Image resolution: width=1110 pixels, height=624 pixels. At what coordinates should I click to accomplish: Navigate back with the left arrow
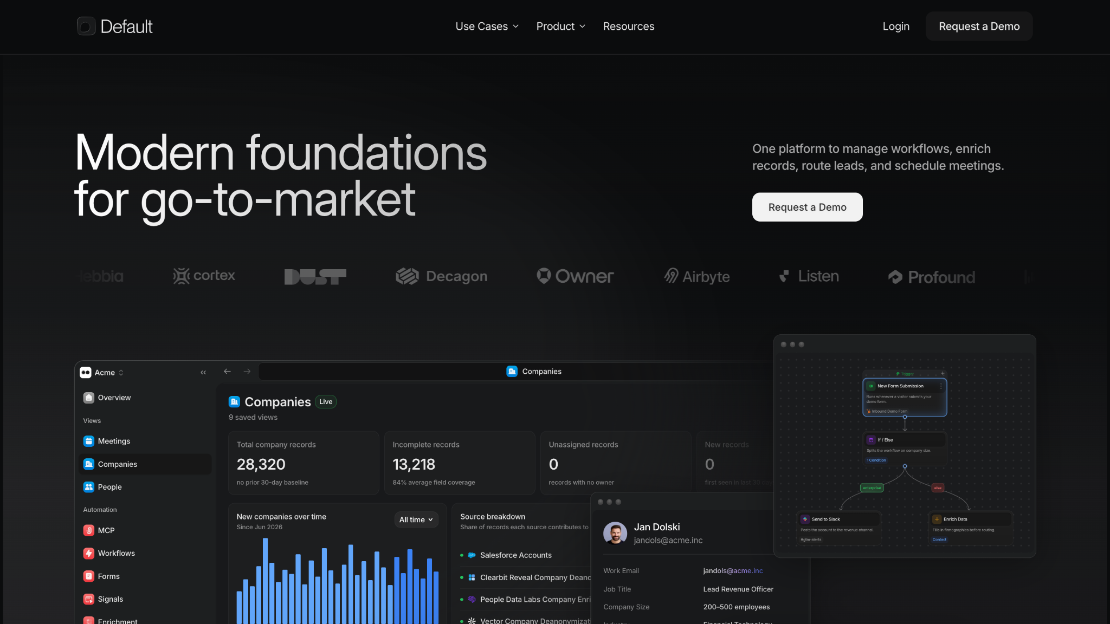click(x=228, y=372)
